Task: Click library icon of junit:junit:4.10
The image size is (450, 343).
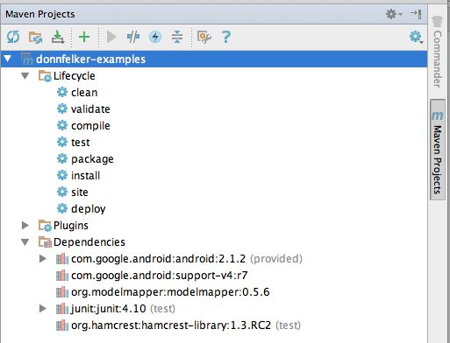Action: pyautogui.click(x=62, y=309)
